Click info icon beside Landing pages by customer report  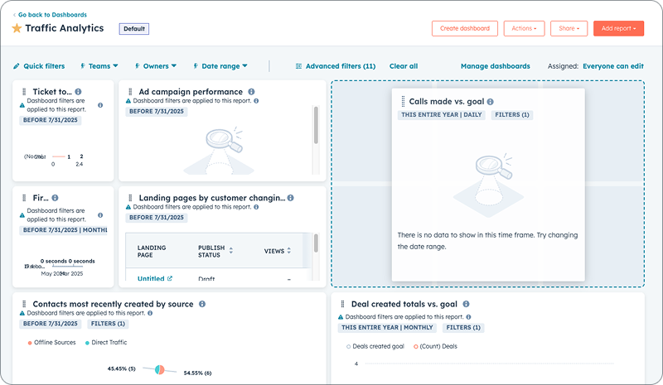point(291,198)
